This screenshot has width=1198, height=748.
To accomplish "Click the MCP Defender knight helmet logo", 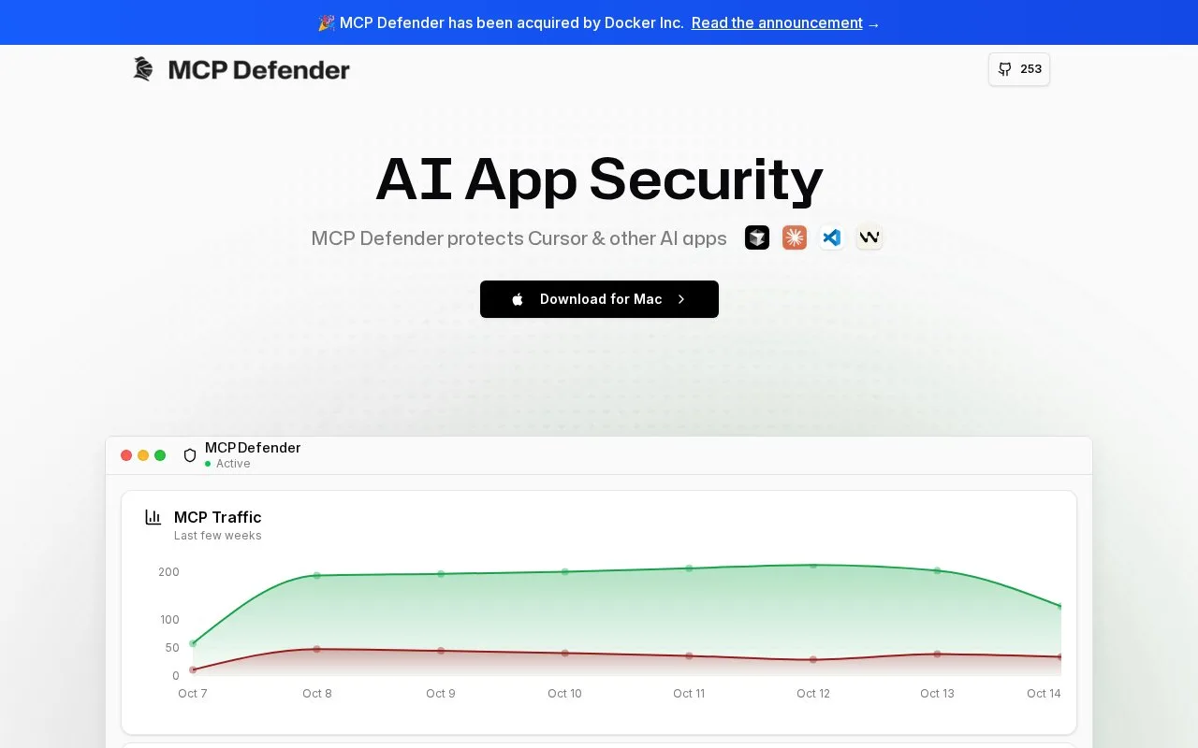I will click(143, 69).
